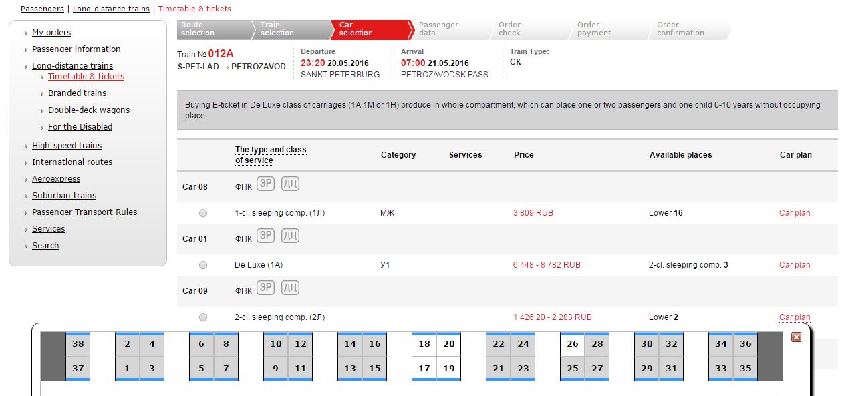Sort table by Price column
This screenshot has width=850, height=396.
(x=523, y=155)
